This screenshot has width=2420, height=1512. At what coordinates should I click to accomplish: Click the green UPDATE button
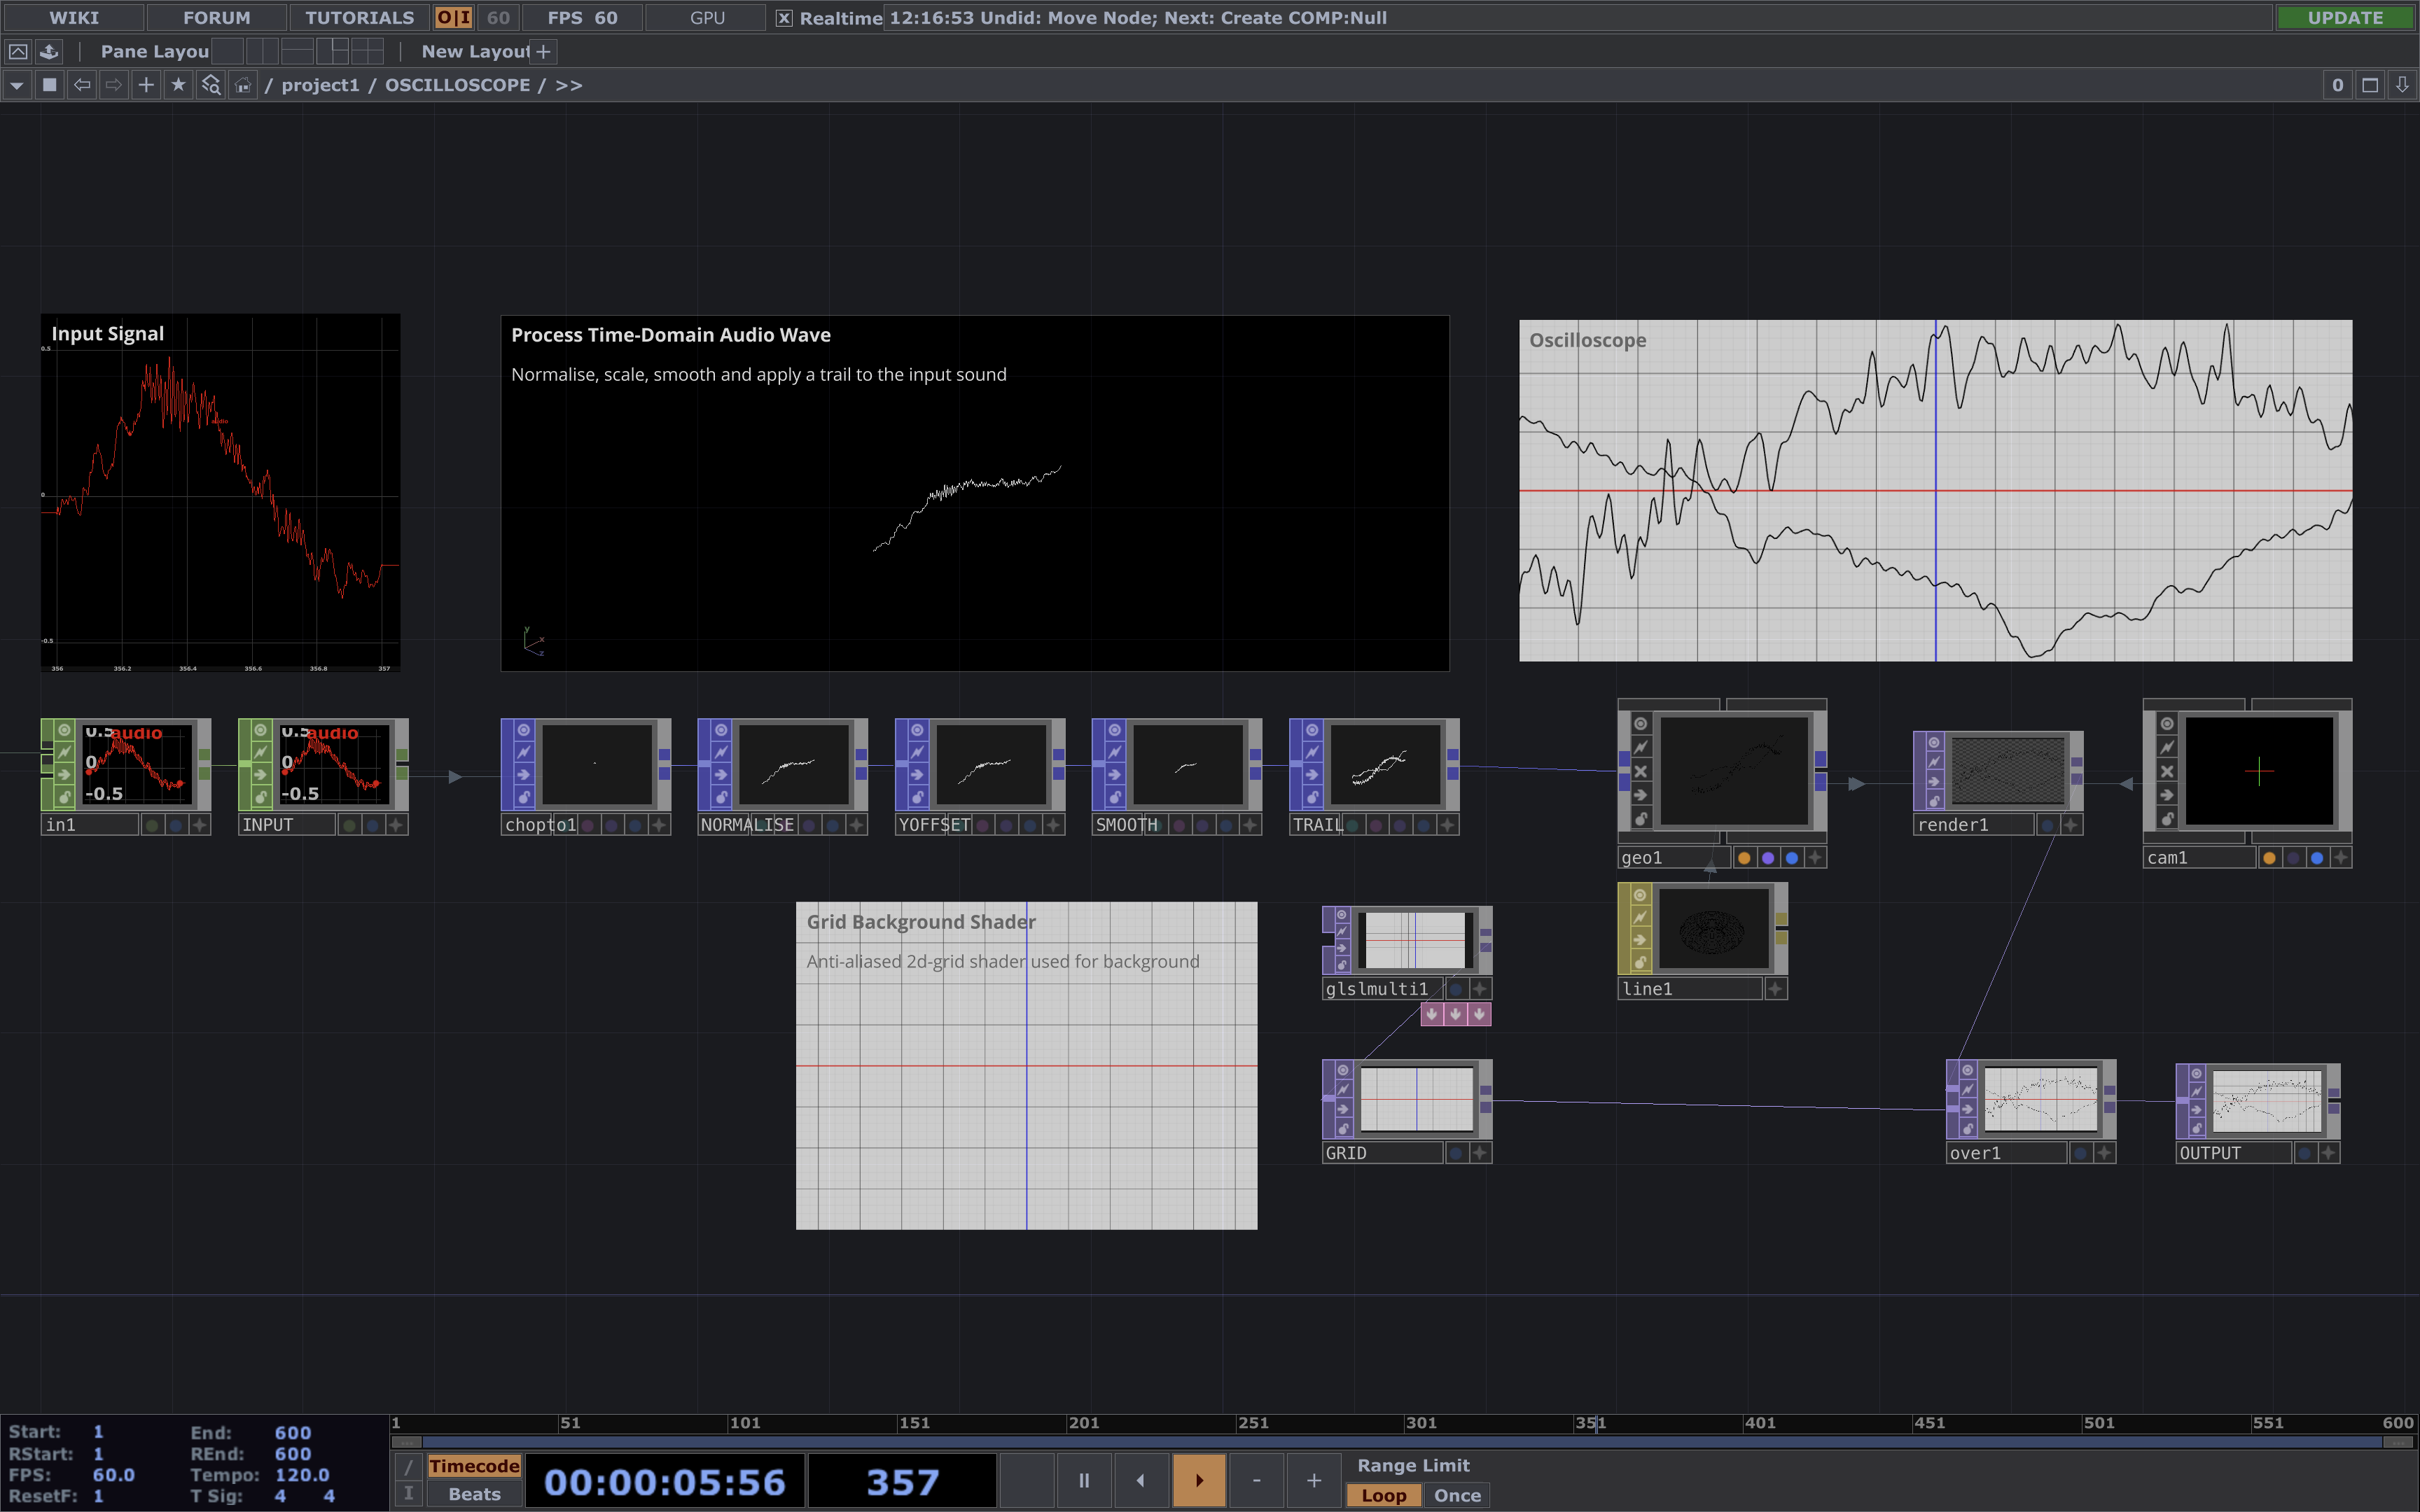pyautogui.click(x=2345, y=17)
